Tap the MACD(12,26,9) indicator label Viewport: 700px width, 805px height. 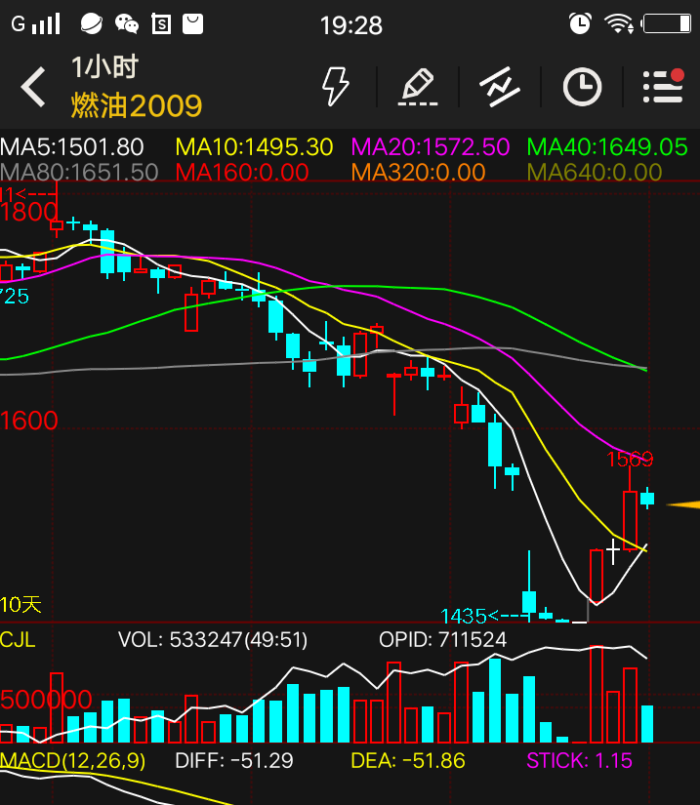[x=72, y=760]
